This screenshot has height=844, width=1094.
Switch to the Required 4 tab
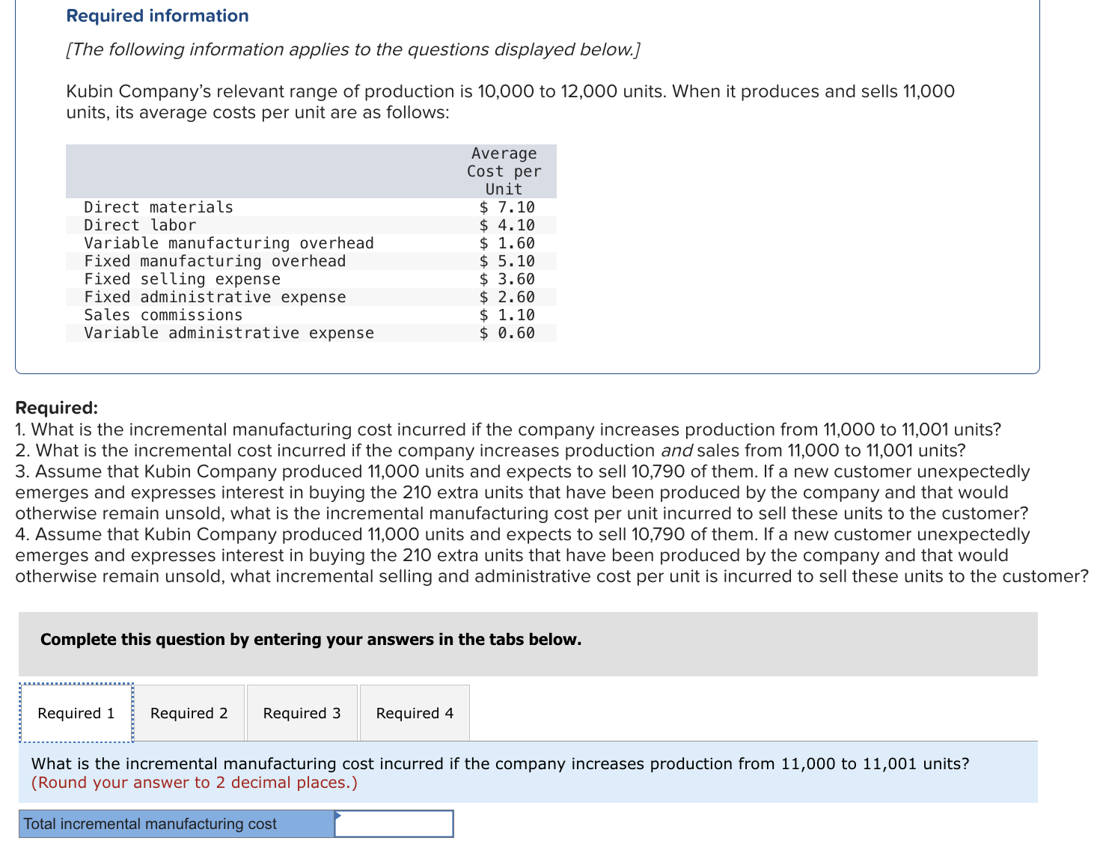415,713
